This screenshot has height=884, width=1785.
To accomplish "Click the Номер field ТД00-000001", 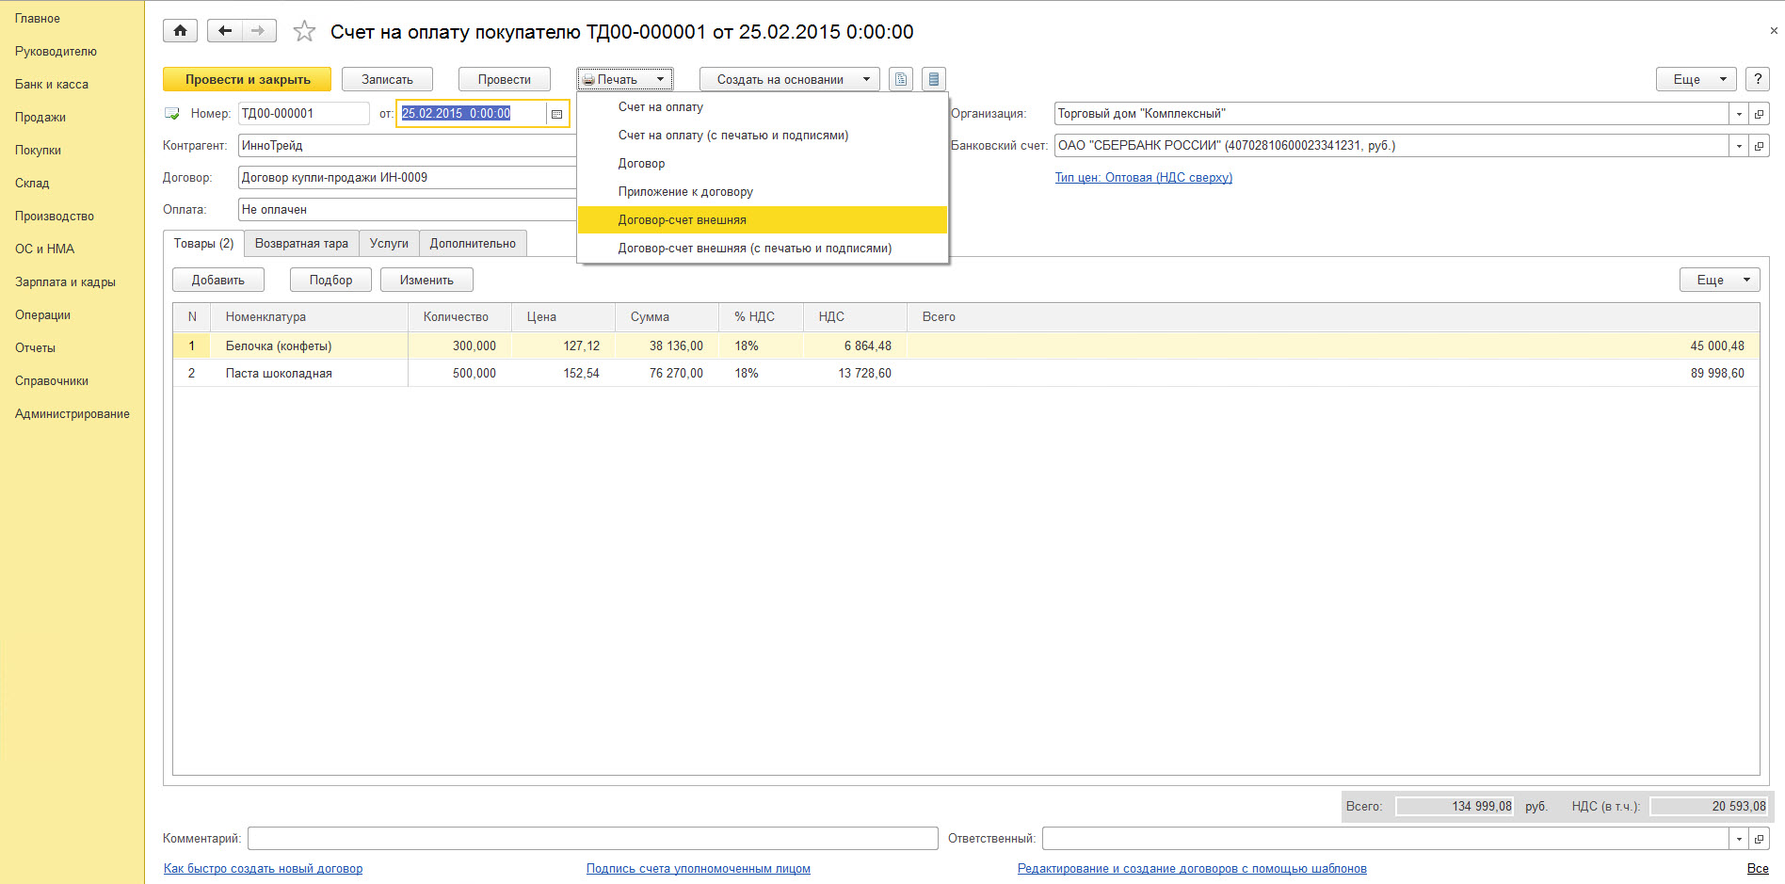I will [x=304, y=114].
